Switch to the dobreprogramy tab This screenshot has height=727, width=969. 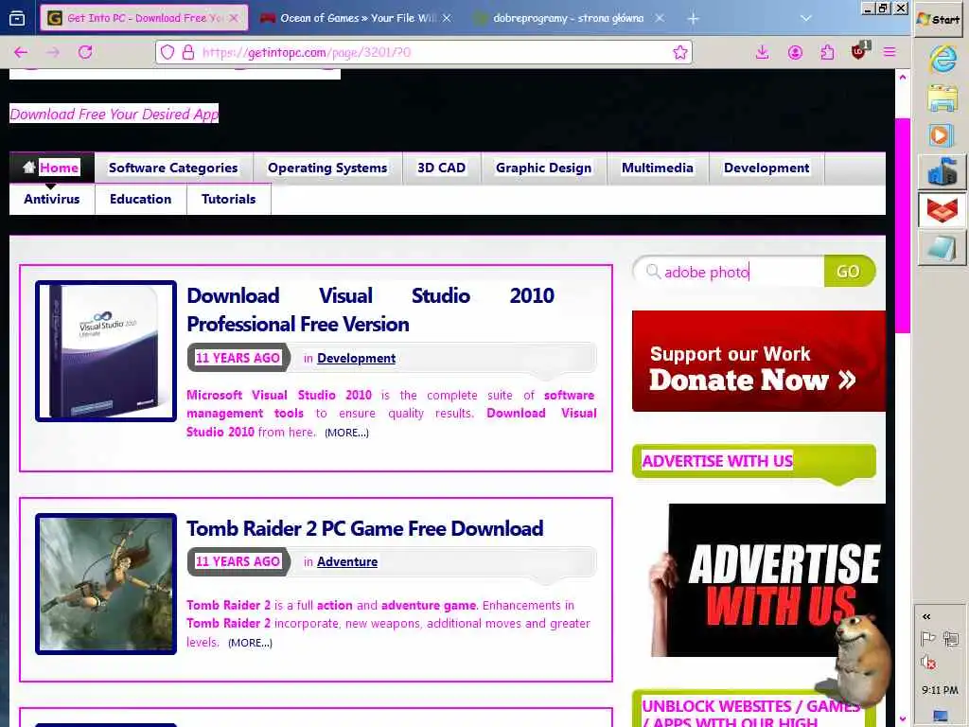click(x=569, y=19)
